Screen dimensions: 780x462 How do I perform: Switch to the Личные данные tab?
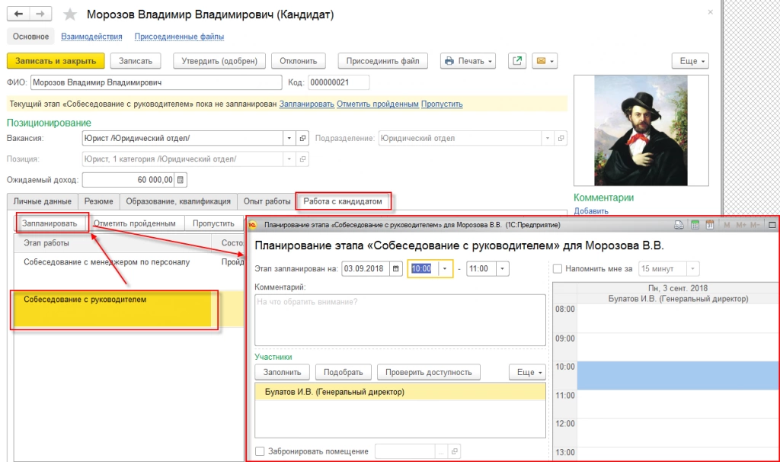[43, 201]
